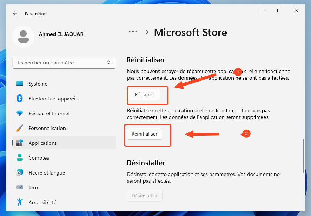Click the greyed-out Désinstaller button
This screenshot has width=311, height=216.
(x=144, y=196)
